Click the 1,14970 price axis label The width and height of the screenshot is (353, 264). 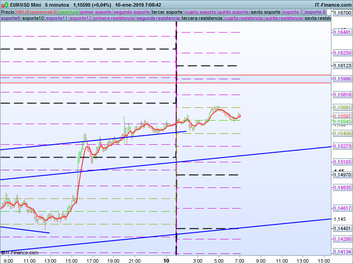(342, 175)
